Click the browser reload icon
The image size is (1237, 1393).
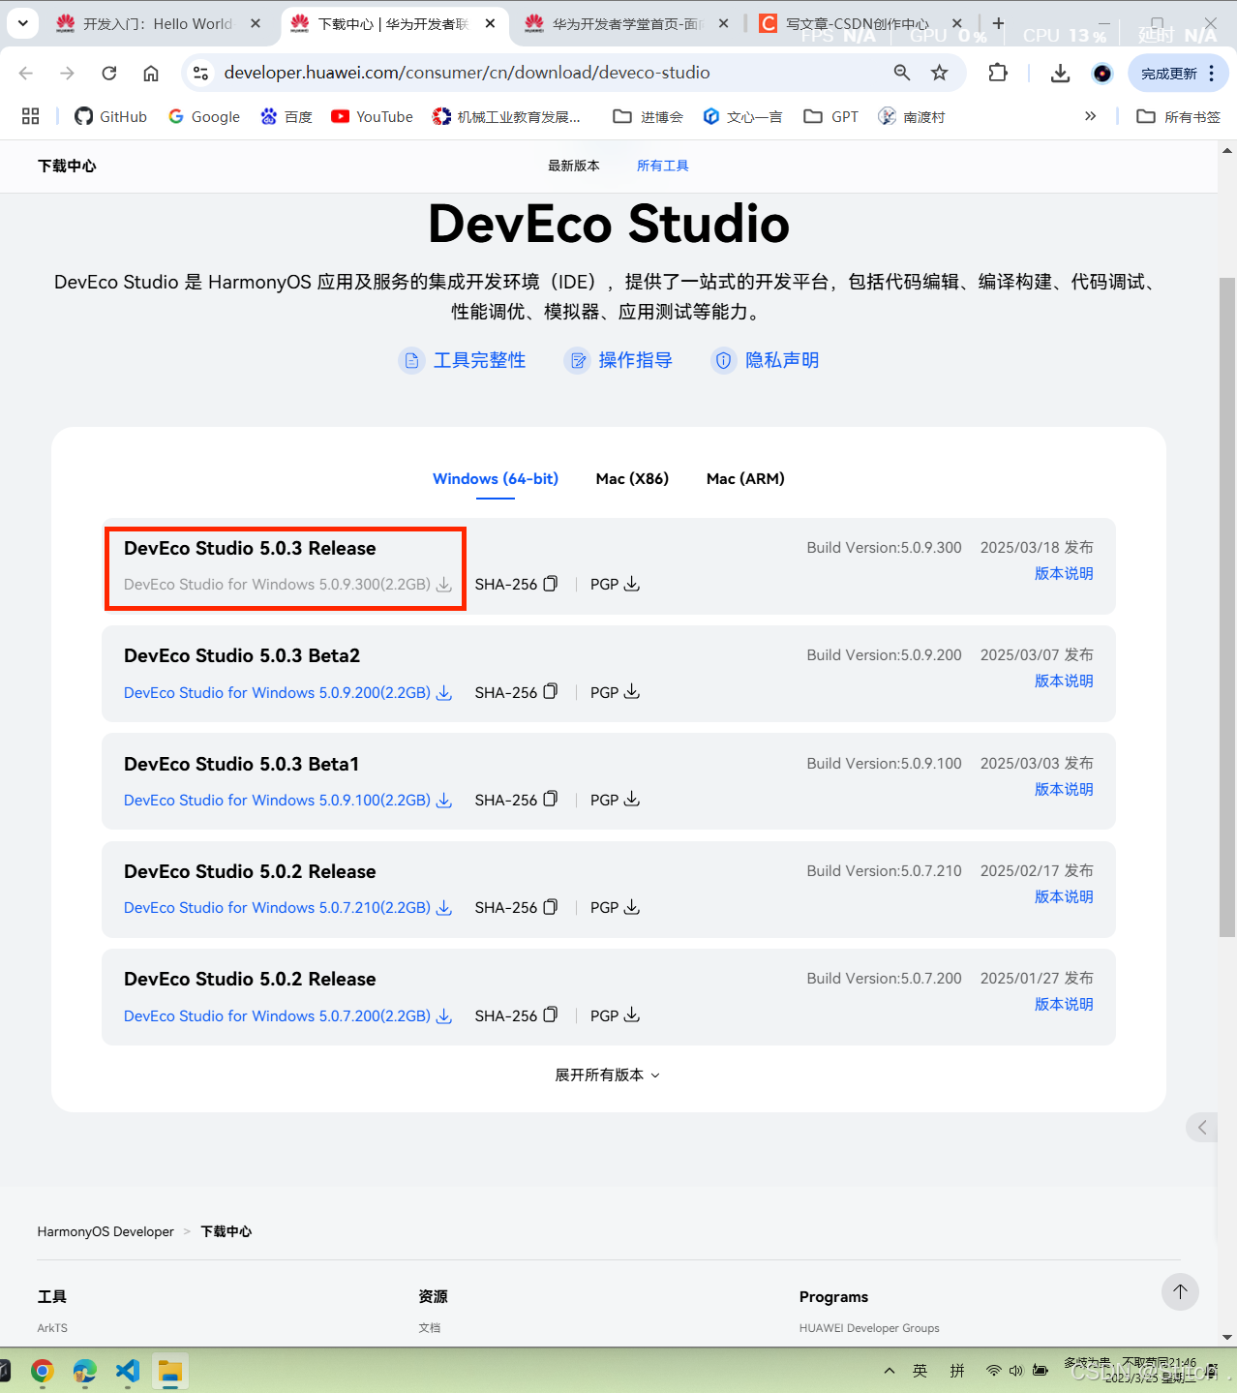109,73
